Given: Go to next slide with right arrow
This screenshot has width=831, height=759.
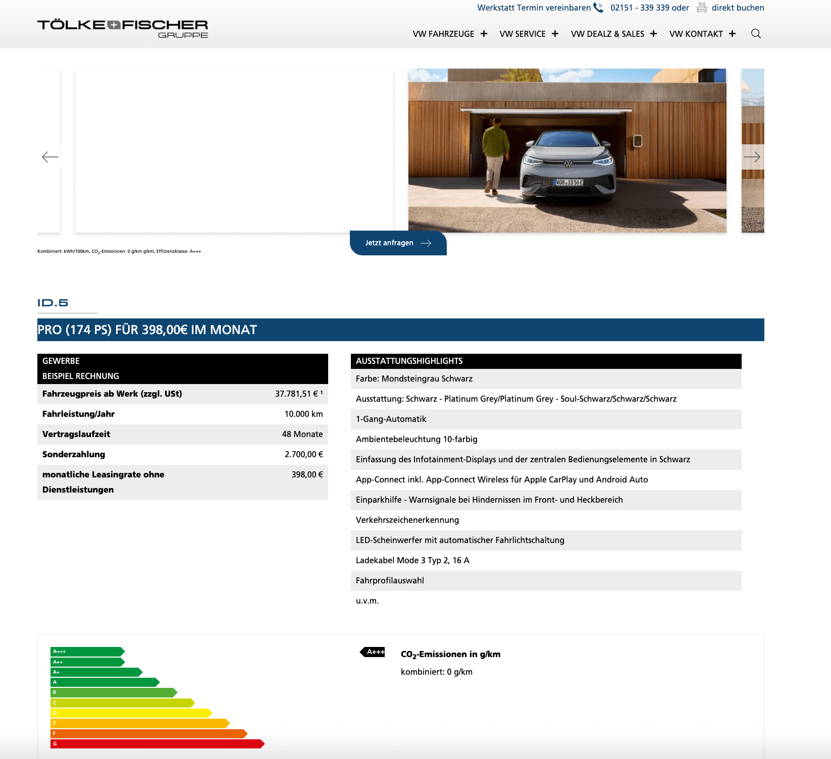Looking at the screenshot, I should [x=752, y=157].
